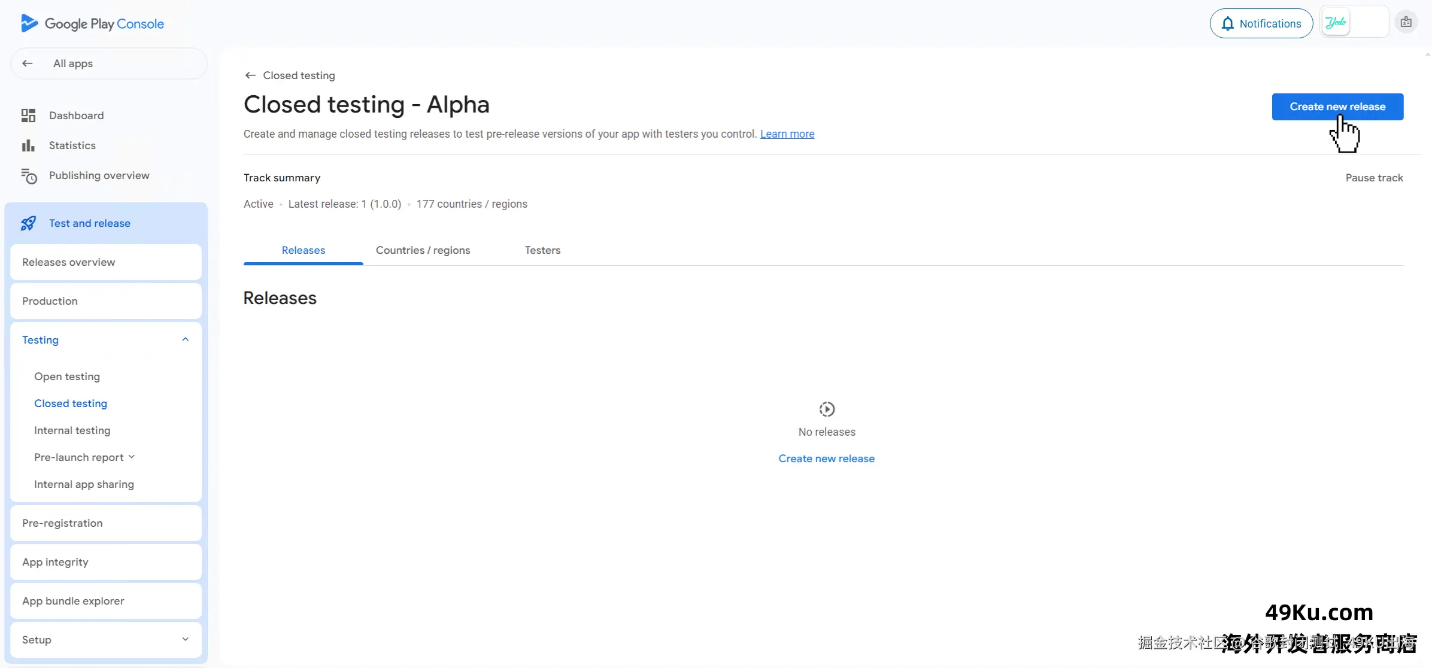Click the Publishing overview clock icon
This screenshot has height=668, width=1432.
tap(29, 176)
